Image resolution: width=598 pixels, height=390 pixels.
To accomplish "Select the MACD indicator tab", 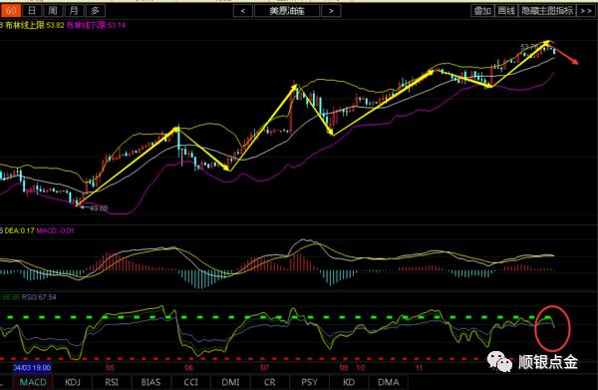I will point(33,382).
